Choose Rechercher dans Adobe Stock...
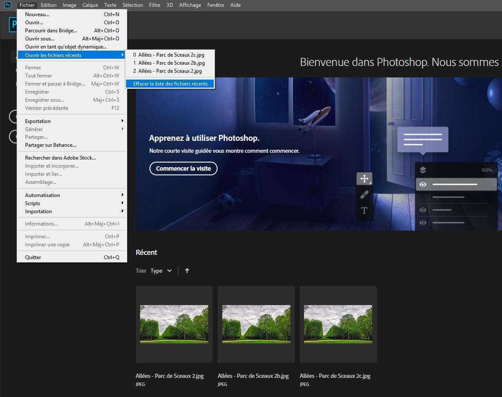 pos(72,158)
